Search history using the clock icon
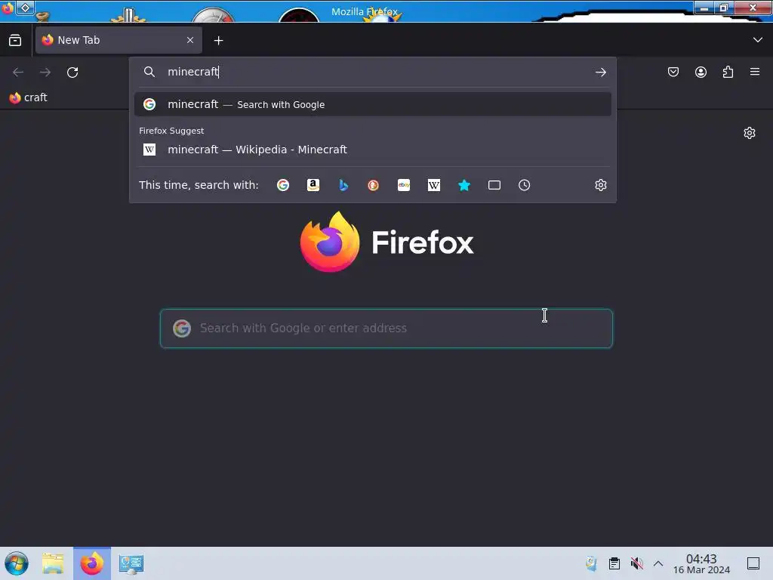 click(524, 185)
